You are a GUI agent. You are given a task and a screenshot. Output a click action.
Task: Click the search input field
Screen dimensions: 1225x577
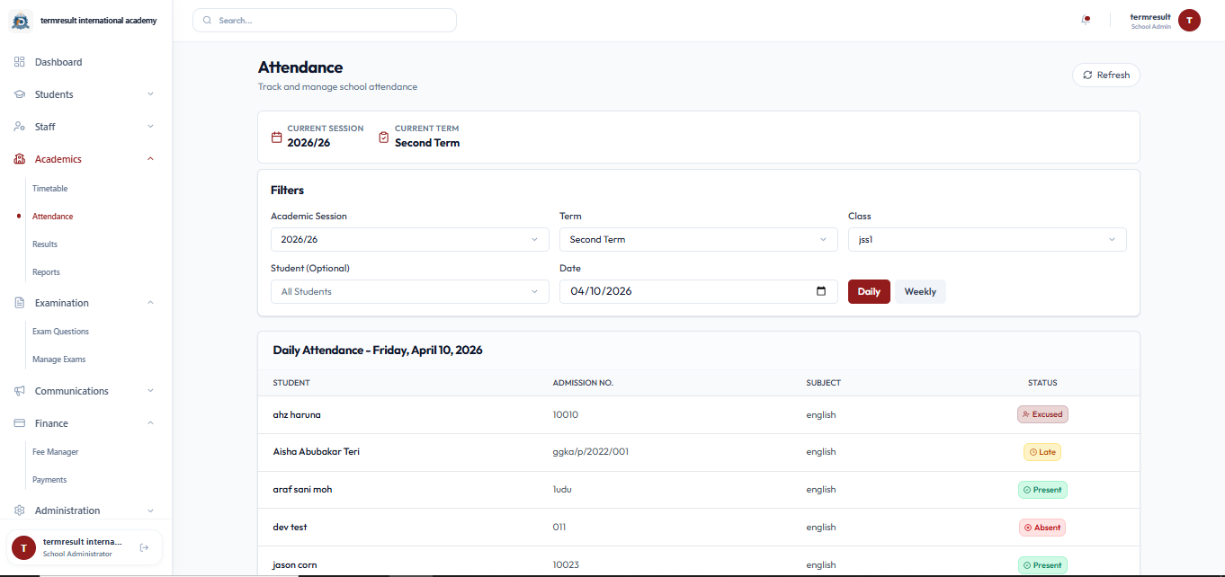click(x=325, y=20)
